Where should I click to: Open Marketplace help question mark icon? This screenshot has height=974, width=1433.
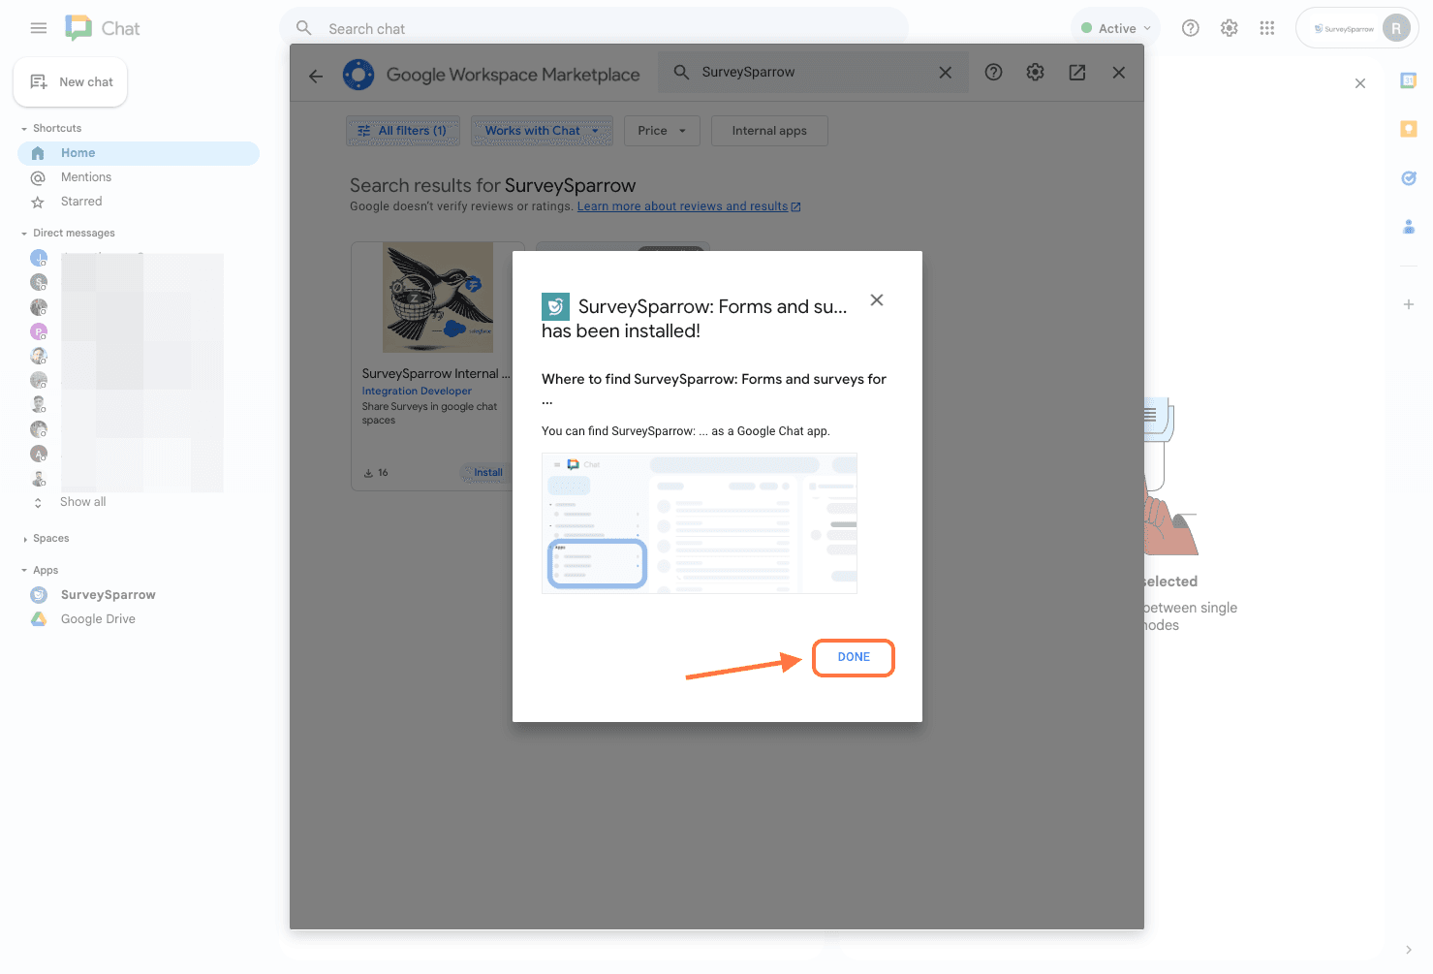click(993, 73)
